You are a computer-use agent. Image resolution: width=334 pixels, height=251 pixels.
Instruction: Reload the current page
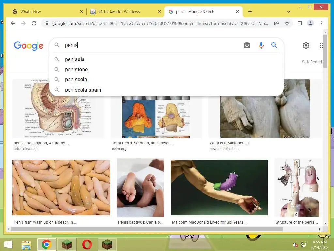point(34,23)
